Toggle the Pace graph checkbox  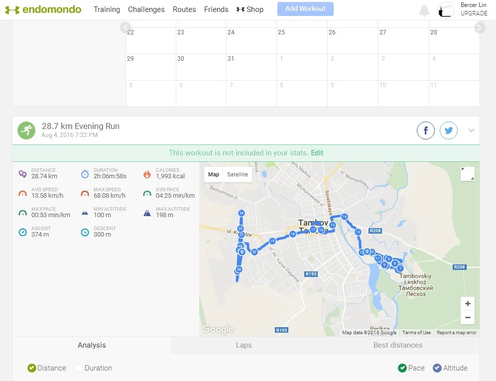coord(402,368)
